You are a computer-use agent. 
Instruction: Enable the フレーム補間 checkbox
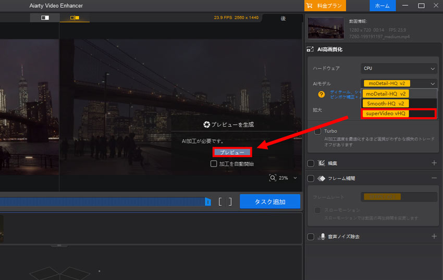coord(311,179)
